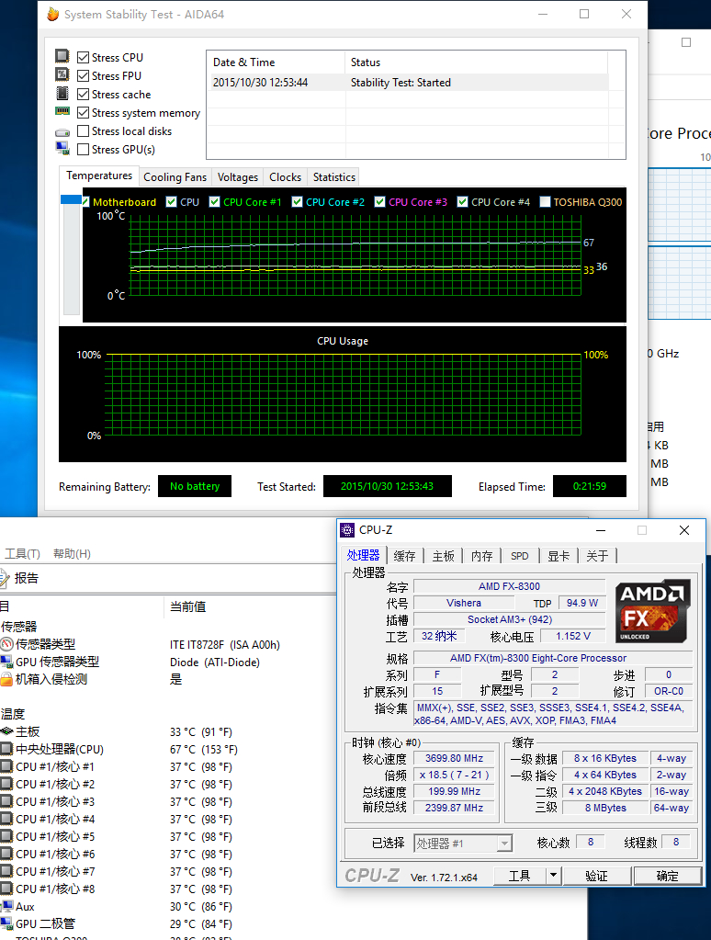This screenshot has height=940, width=711.
Task: Open the Statistics tab
Action: 334,177
